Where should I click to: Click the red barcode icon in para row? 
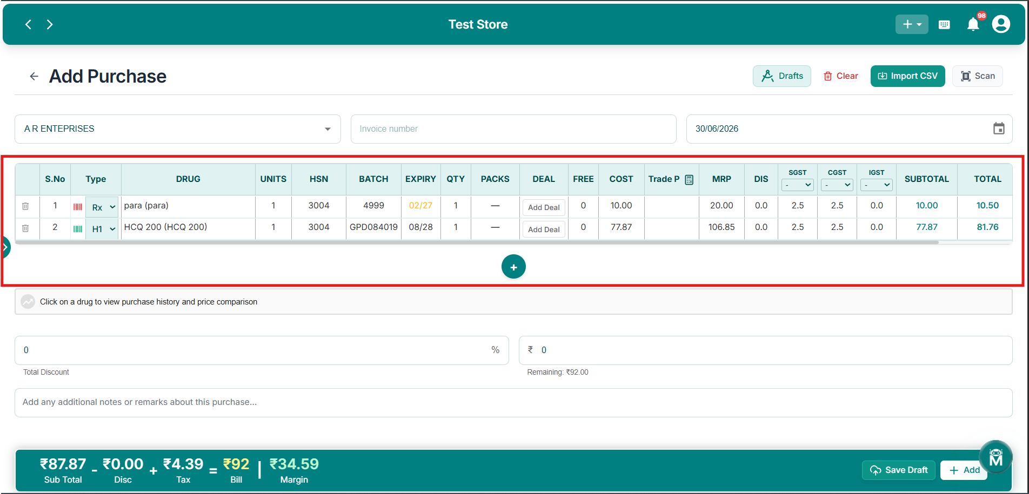tap(78, 207)
